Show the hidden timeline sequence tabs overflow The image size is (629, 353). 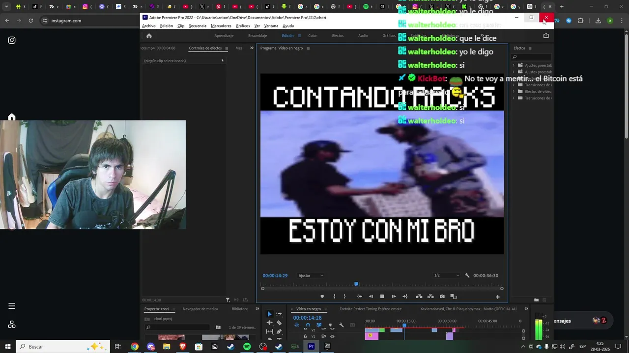526,309
